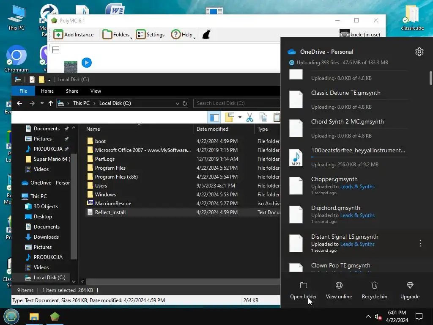Click the MP3 file icon in OneDrive list
The height and width of the screenshot is (325, 433).
(296, 157)
